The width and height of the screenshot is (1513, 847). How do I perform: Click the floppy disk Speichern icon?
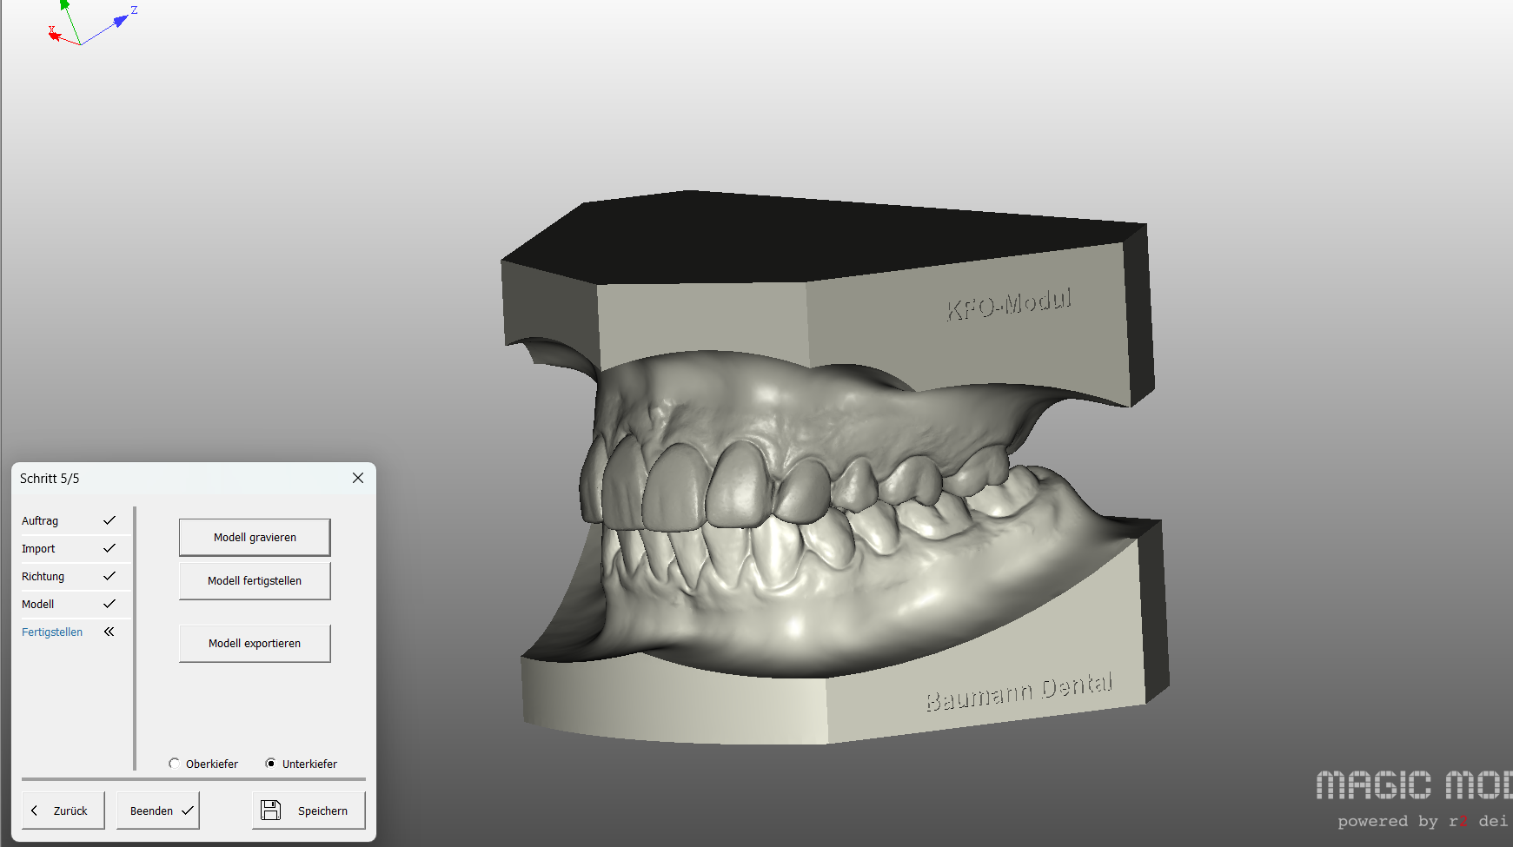click(x=271, y=811)
